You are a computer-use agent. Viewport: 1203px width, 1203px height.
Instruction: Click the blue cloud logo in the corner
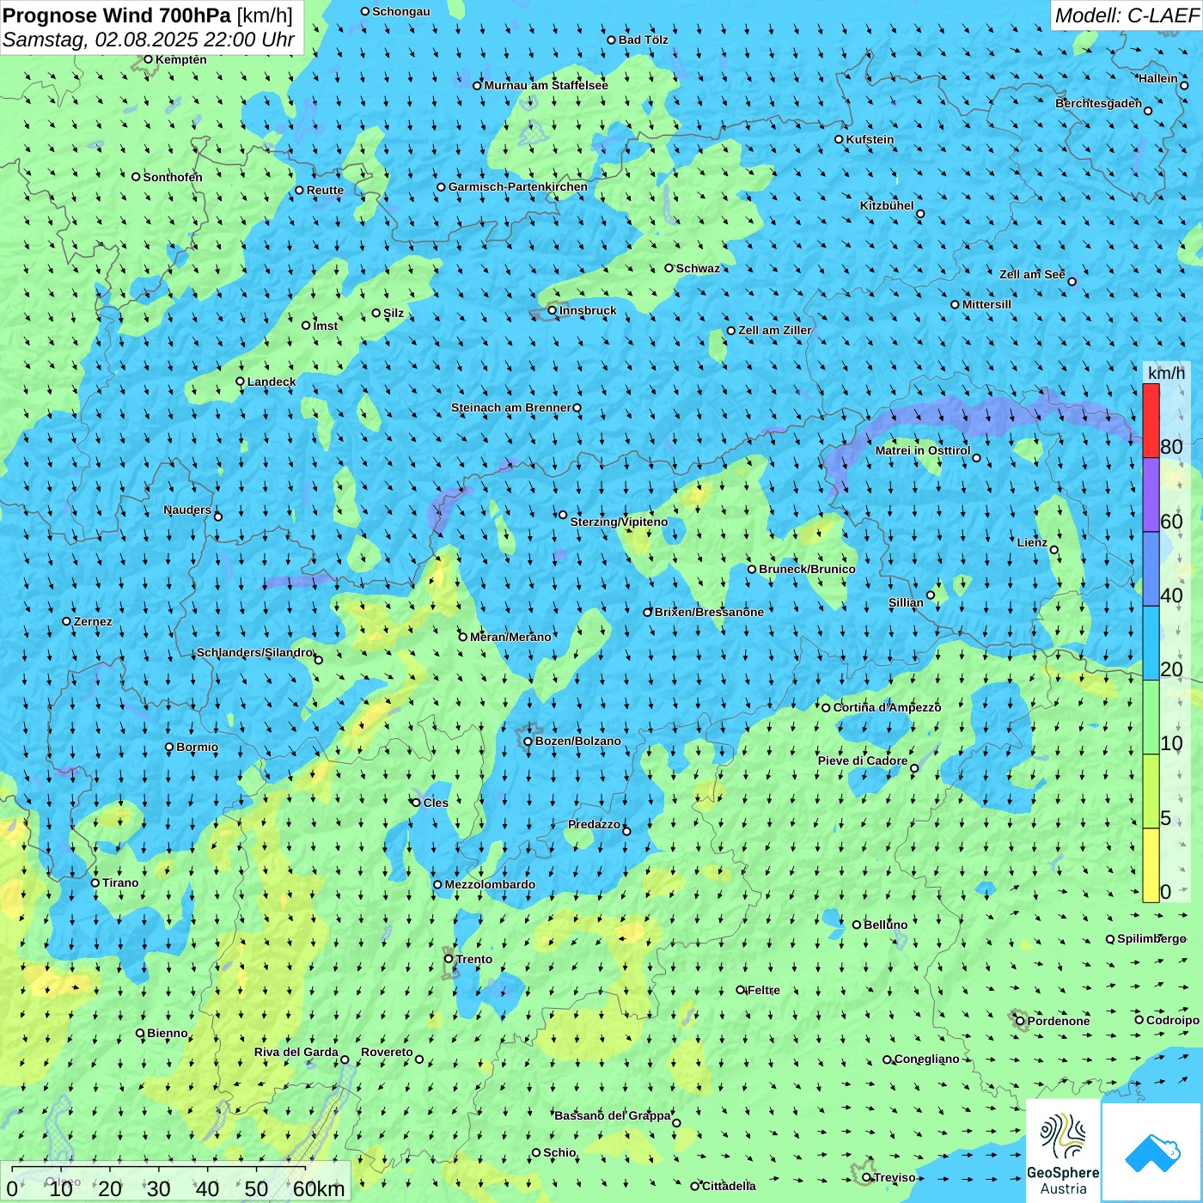(1151, 1151)
